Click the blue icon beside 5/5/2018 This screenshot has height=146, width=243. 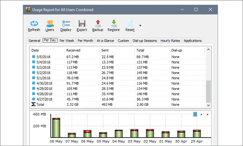[x=33, y=57]
